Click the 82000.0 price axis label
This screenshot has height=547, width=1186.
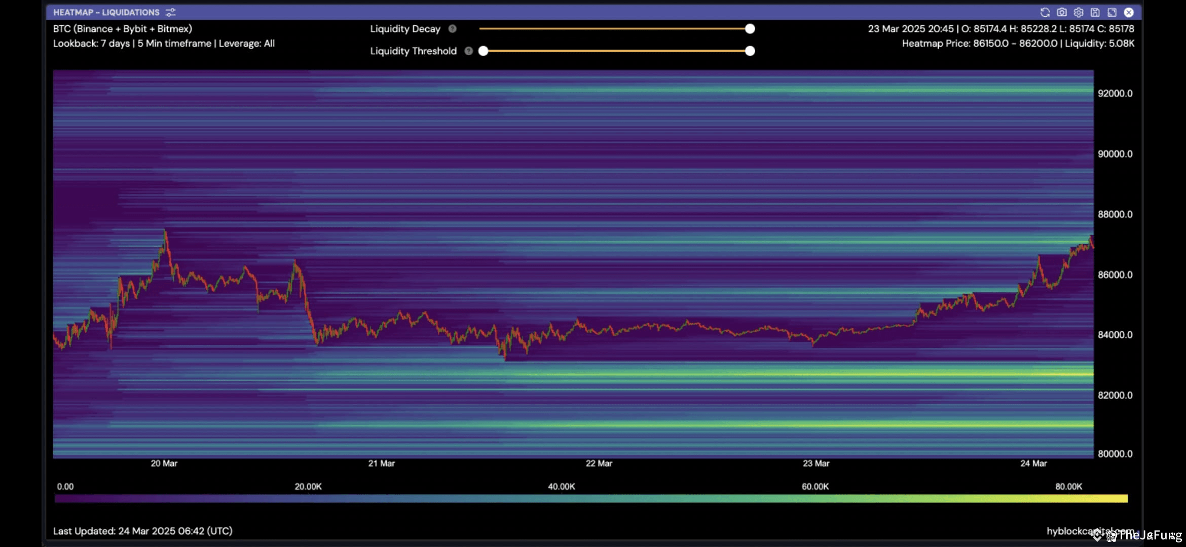pos(1115,395)
